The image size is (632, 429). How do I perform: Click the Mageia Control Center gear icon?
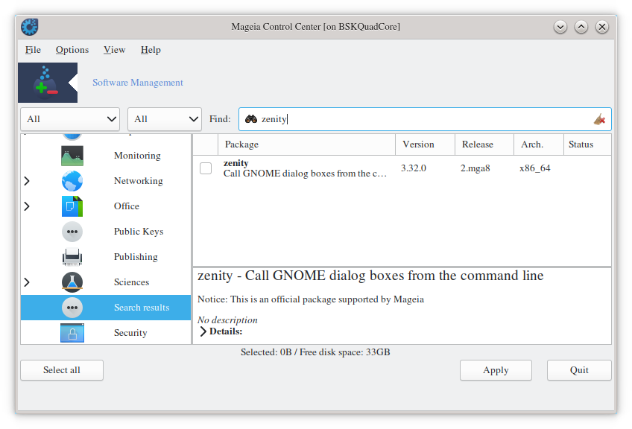click(29, 27)
